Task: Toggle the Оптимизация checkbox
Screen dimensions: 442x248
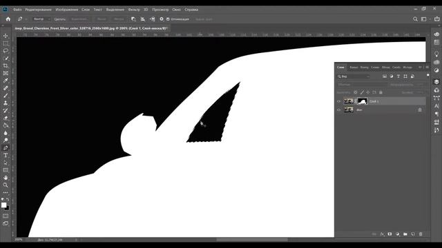Action: point(168,19)
